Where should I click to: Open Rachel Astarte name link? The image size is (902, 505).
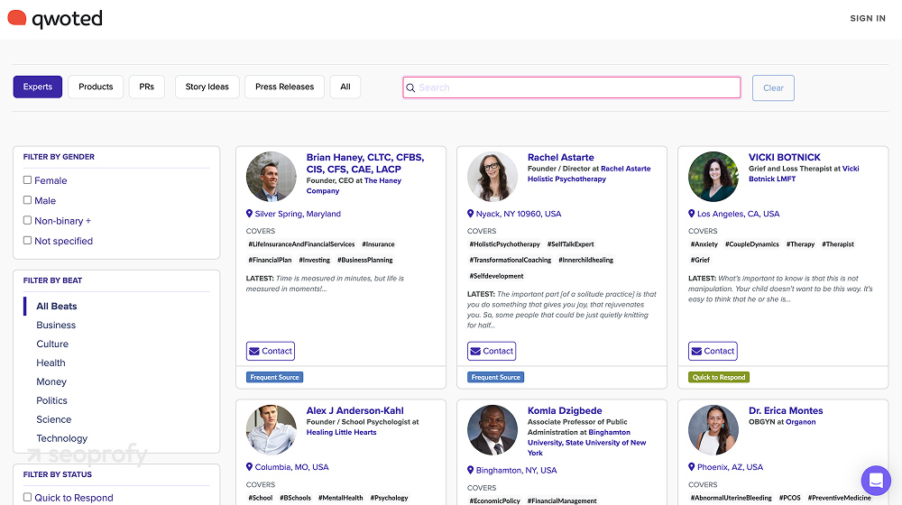[x=560, y=157]
